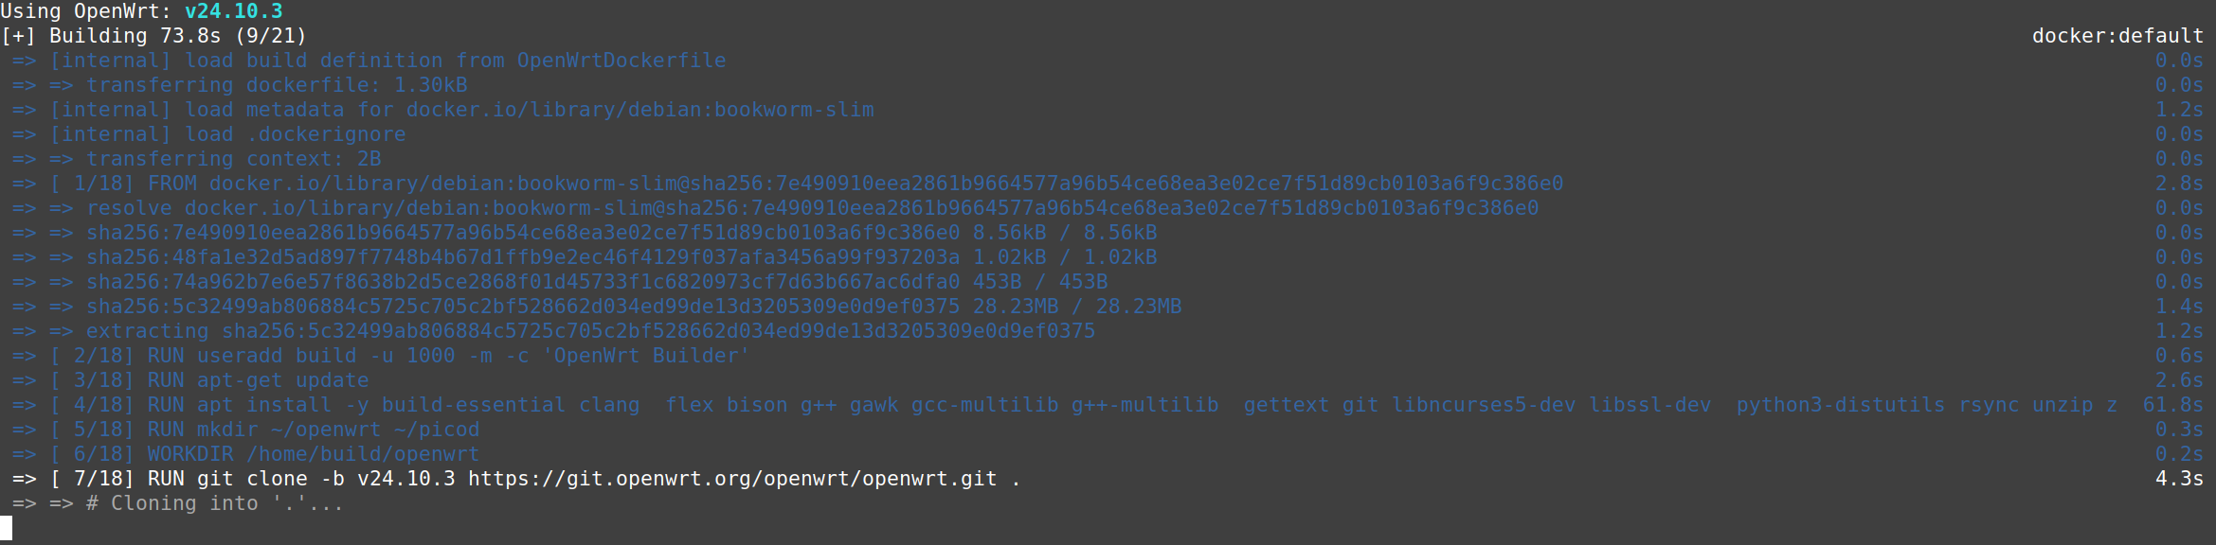Viewport: 2216px width, 545px height.
Task: Click the "Cloning into" output line
Action: point(214,503)
